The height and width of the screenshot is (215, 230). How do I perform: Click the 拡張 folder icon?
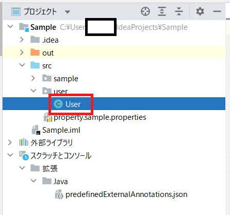click(35, 168)
